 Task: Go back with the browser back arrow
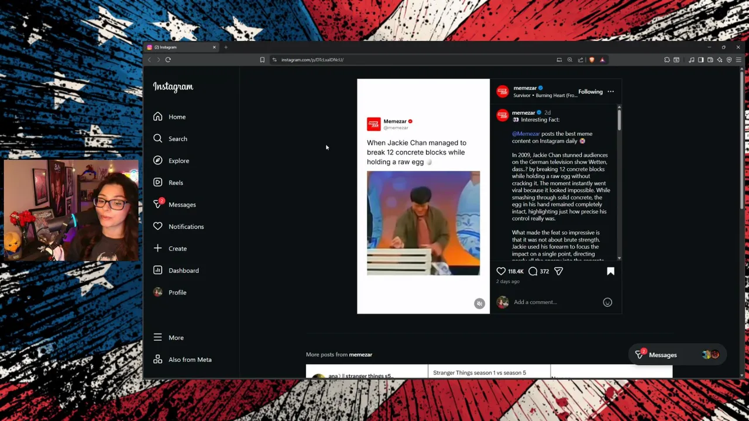149,60
